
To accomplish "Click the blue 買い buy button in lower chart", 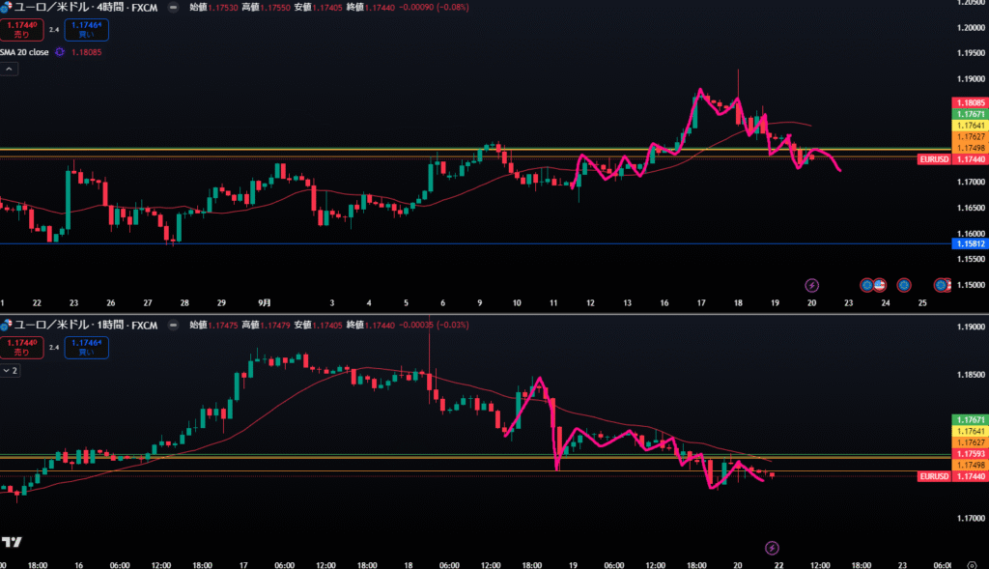I will [x=86, y=348].
